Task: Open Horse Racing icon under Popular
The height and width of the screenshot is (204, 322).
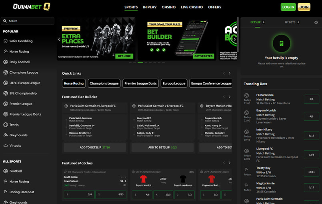Action: coord(6,51)
